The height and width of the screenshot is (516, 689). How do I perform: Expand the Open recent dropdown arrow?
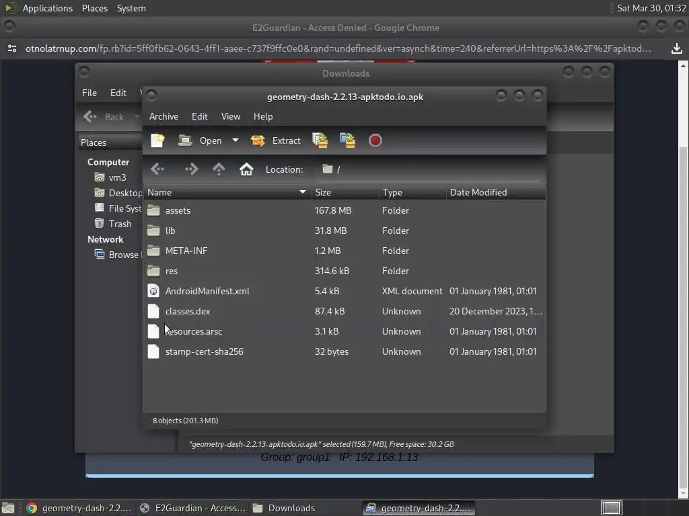[x=235, y=140]
